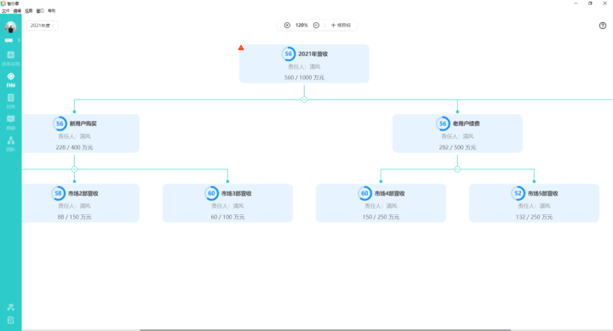
Task: Collapse children under 新用户购买 node
Action: 74,169
